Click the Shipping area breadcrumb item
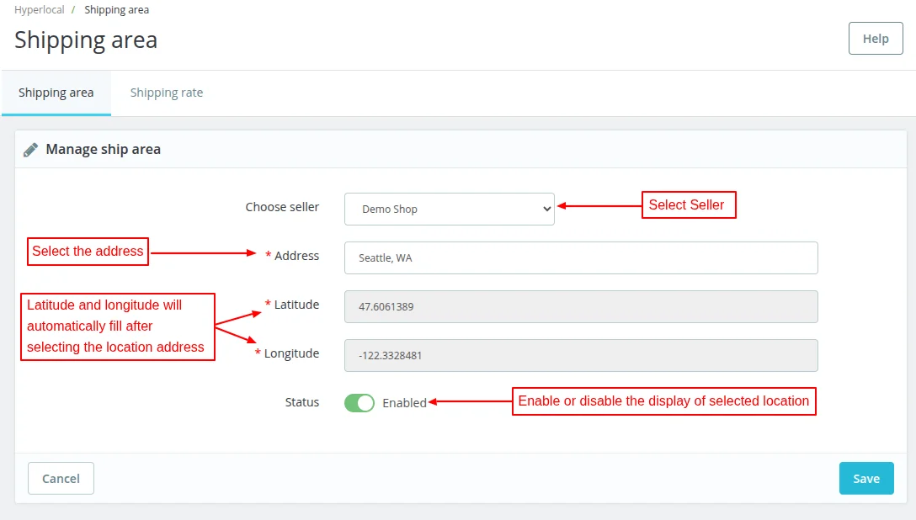The image size is (916, 520). coord(116,10)
